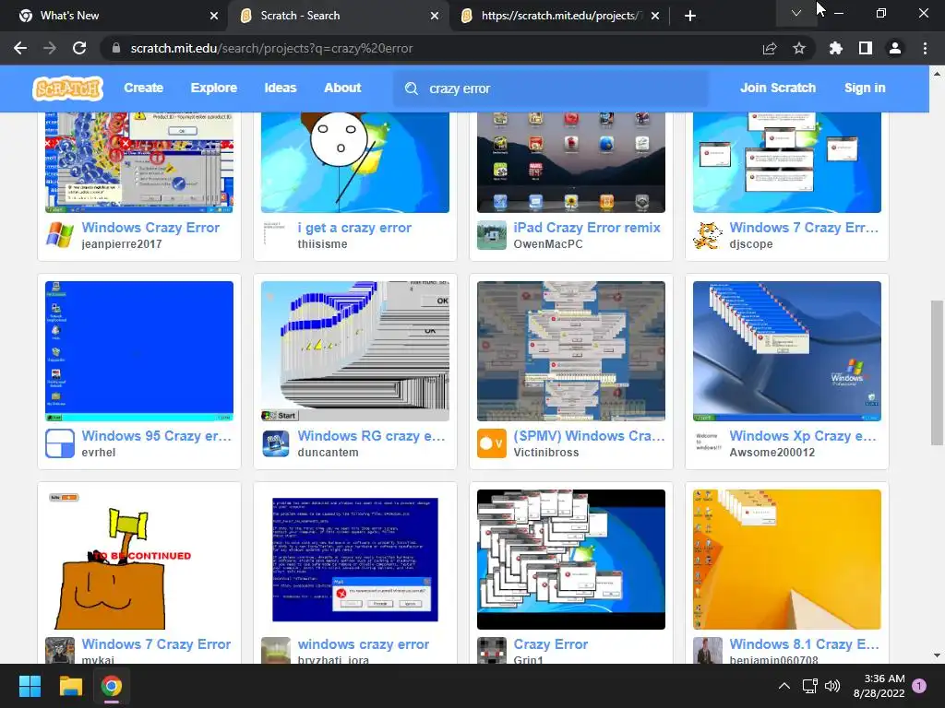Close the What's New tab
Image resolution: width=945 pixels, height=708 pixels.
[214, 16]
